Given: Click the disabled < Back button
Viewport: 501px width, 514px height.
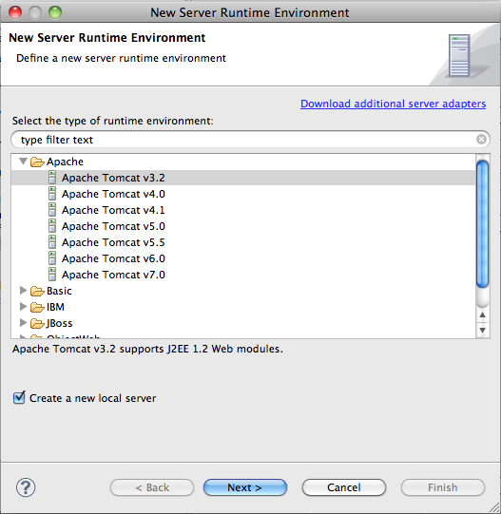Looking at the screenshot, I should (x=152, y=487).
